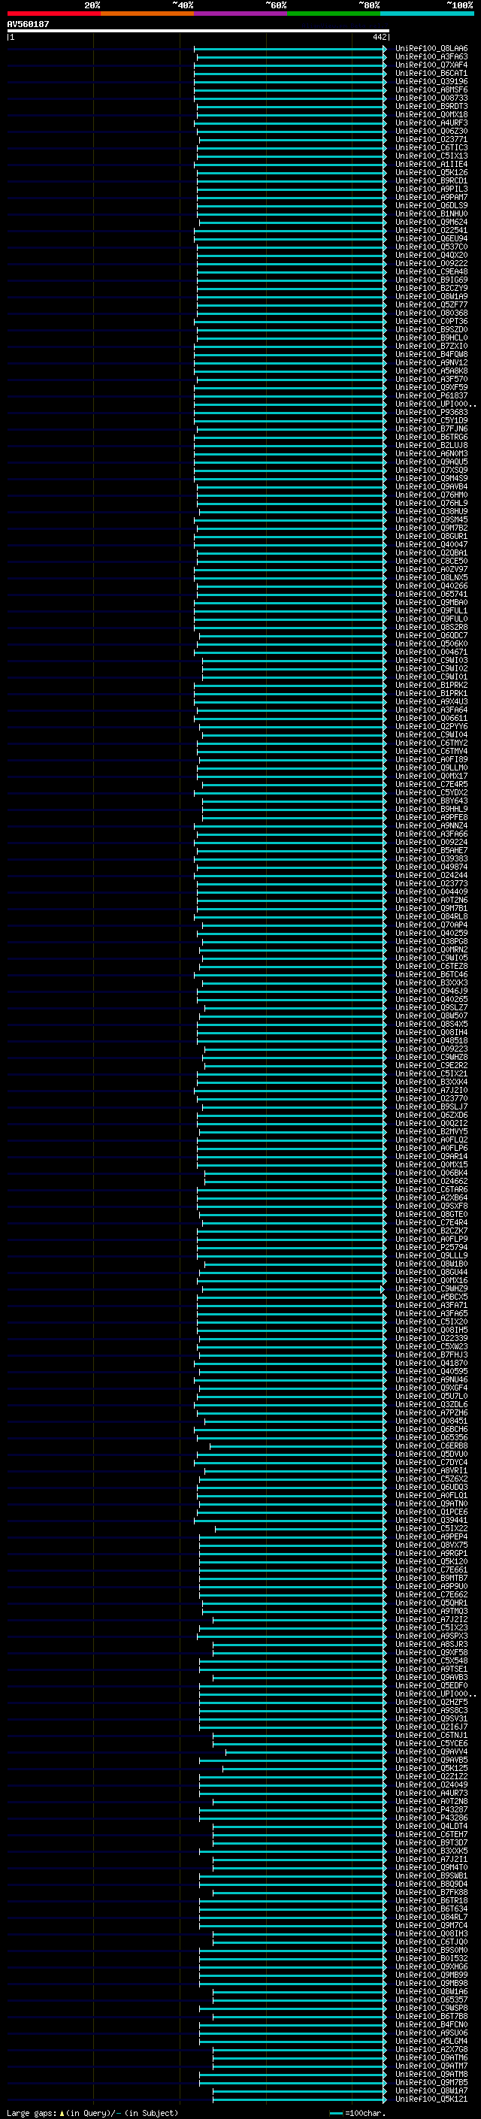The width and height of the screenshot is (481, 2119).
Task: Open hit UniRef100_A8MSF6
Action: [x=431, y=89]
